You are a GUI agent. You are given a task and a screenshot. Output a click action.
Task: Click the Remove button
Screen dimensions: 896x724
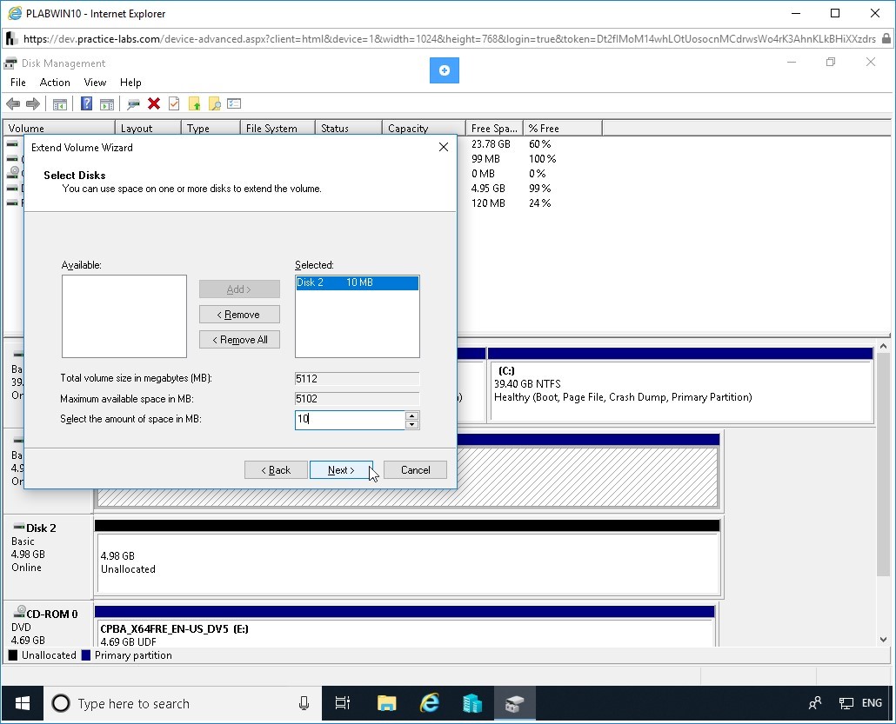pyautogui.click(x=239, y=315)
